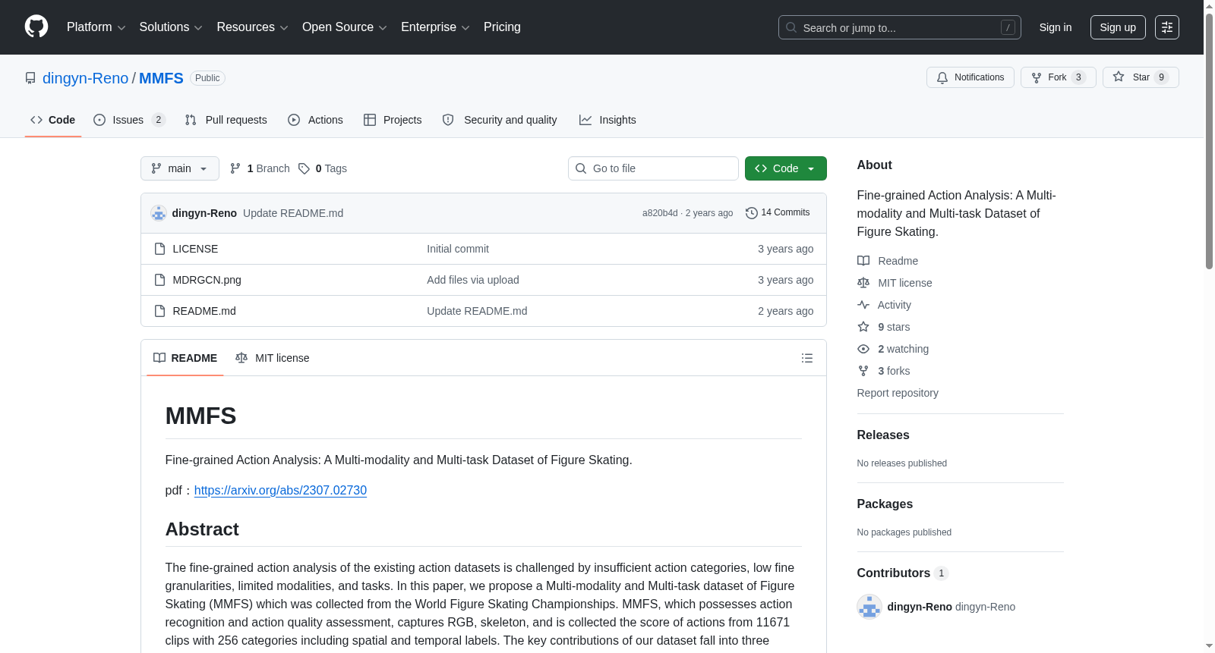Open the README outline icon
Screen dimensions: 1215x653
point(807,358)
